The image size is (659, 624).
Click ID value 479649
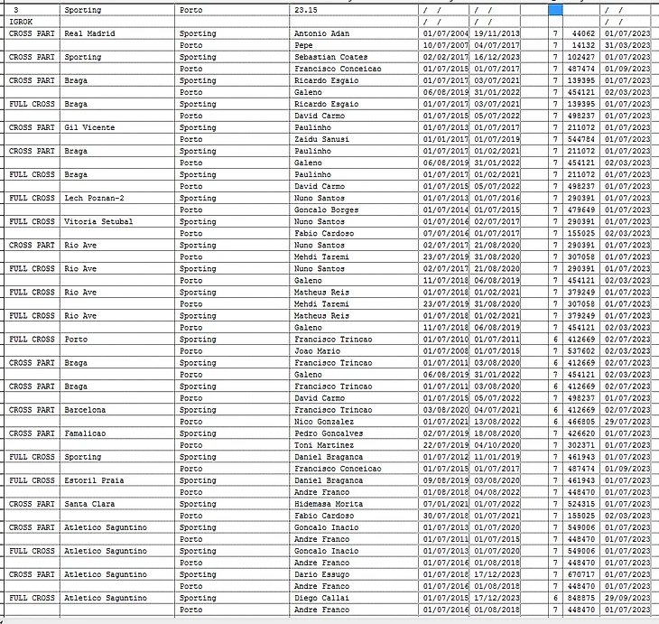click(580, 210)
